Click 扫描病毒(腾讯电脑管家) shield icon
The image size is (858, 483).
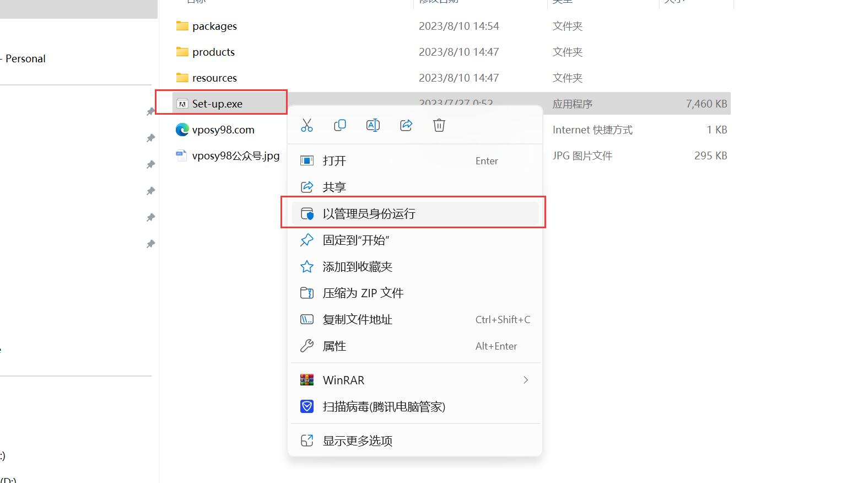pyautogui.click(x=307, y=406)
